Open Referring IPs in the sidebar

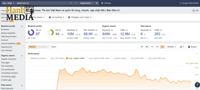tap(6, 47)
